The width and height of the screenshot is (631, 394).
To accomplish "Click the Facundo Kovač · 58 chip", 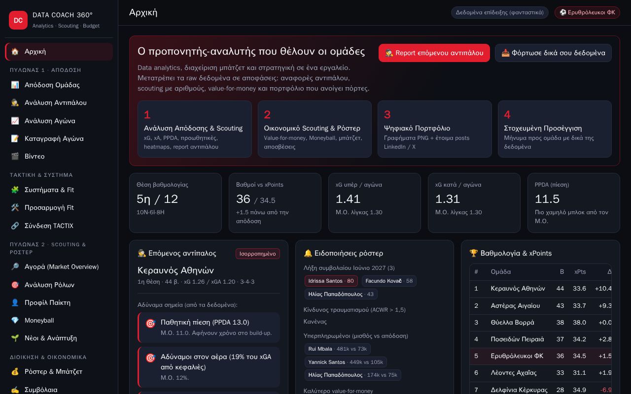I will pos(389,281).
